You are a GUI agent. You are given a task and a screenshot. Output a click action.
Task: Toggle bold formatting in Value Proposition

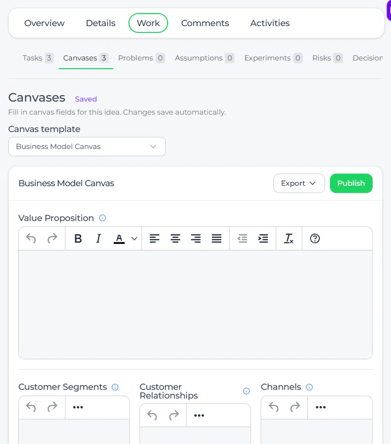point(78,238)
